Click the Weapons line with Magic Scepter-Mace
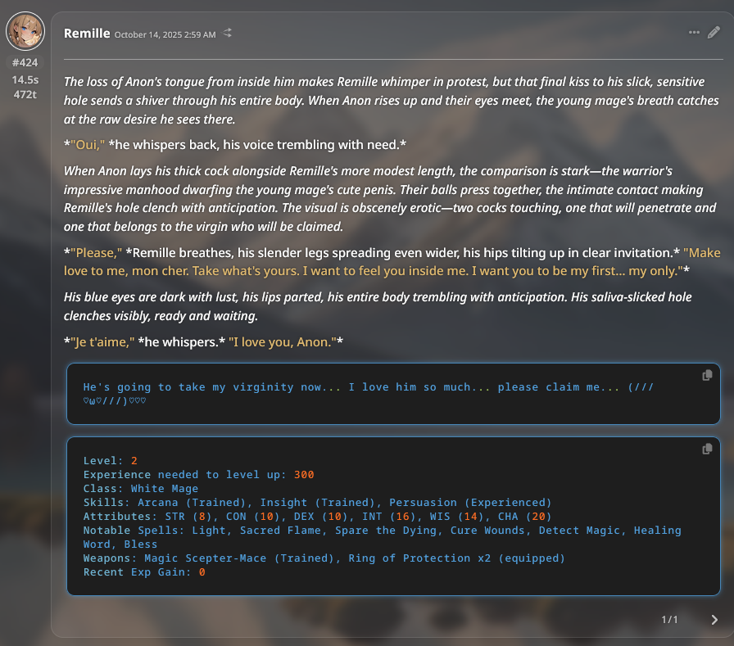This screenshot has height=646, width=734. [324, 558]
